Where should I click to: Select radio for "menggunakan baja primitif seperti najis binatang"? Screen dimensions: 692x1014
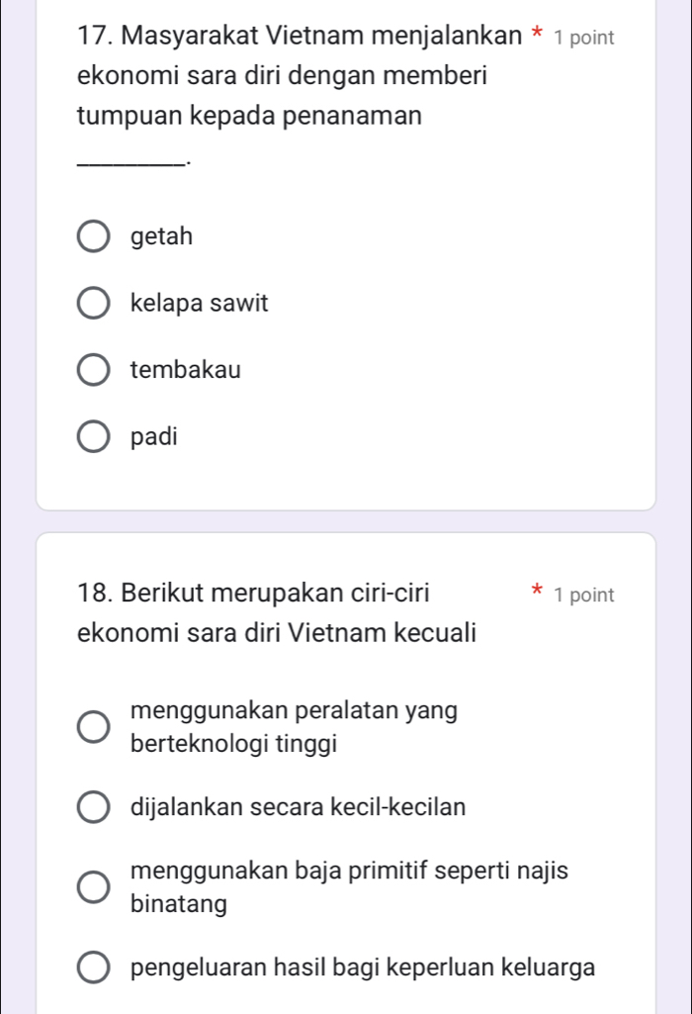(95, 887)
